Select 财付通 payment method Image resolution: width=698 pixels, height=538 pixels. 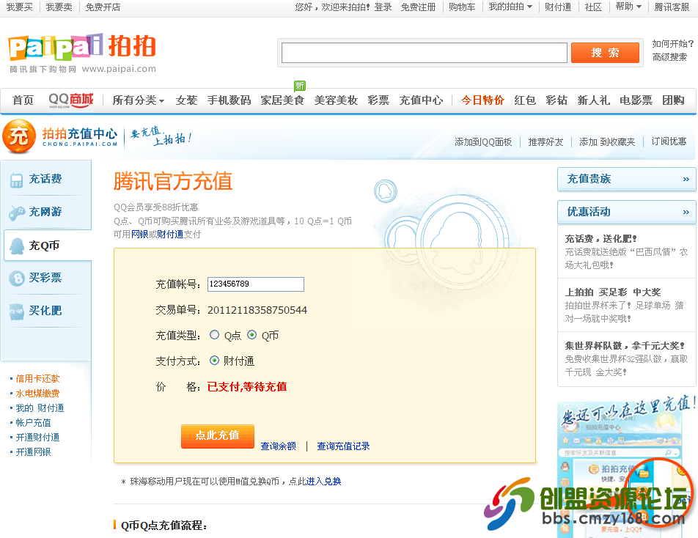pyautogui.click(x=215, y=361)
